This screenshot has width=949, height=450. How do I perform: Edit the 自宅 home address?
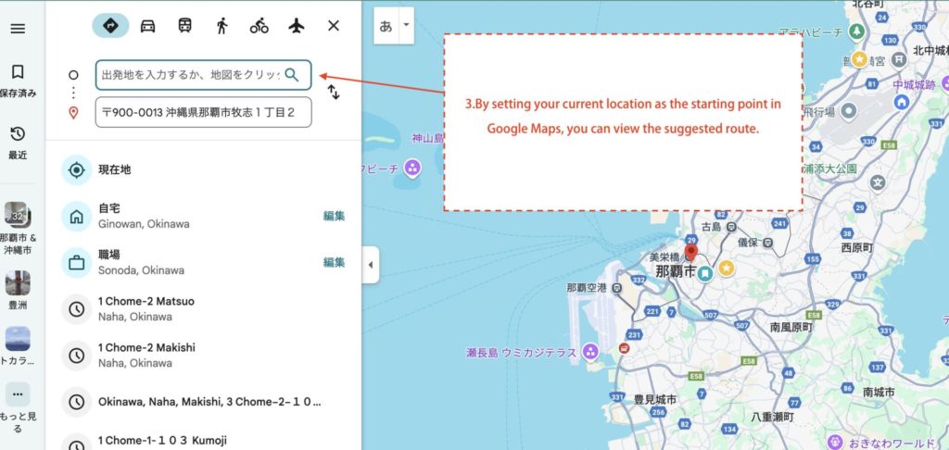click(334, 216)
